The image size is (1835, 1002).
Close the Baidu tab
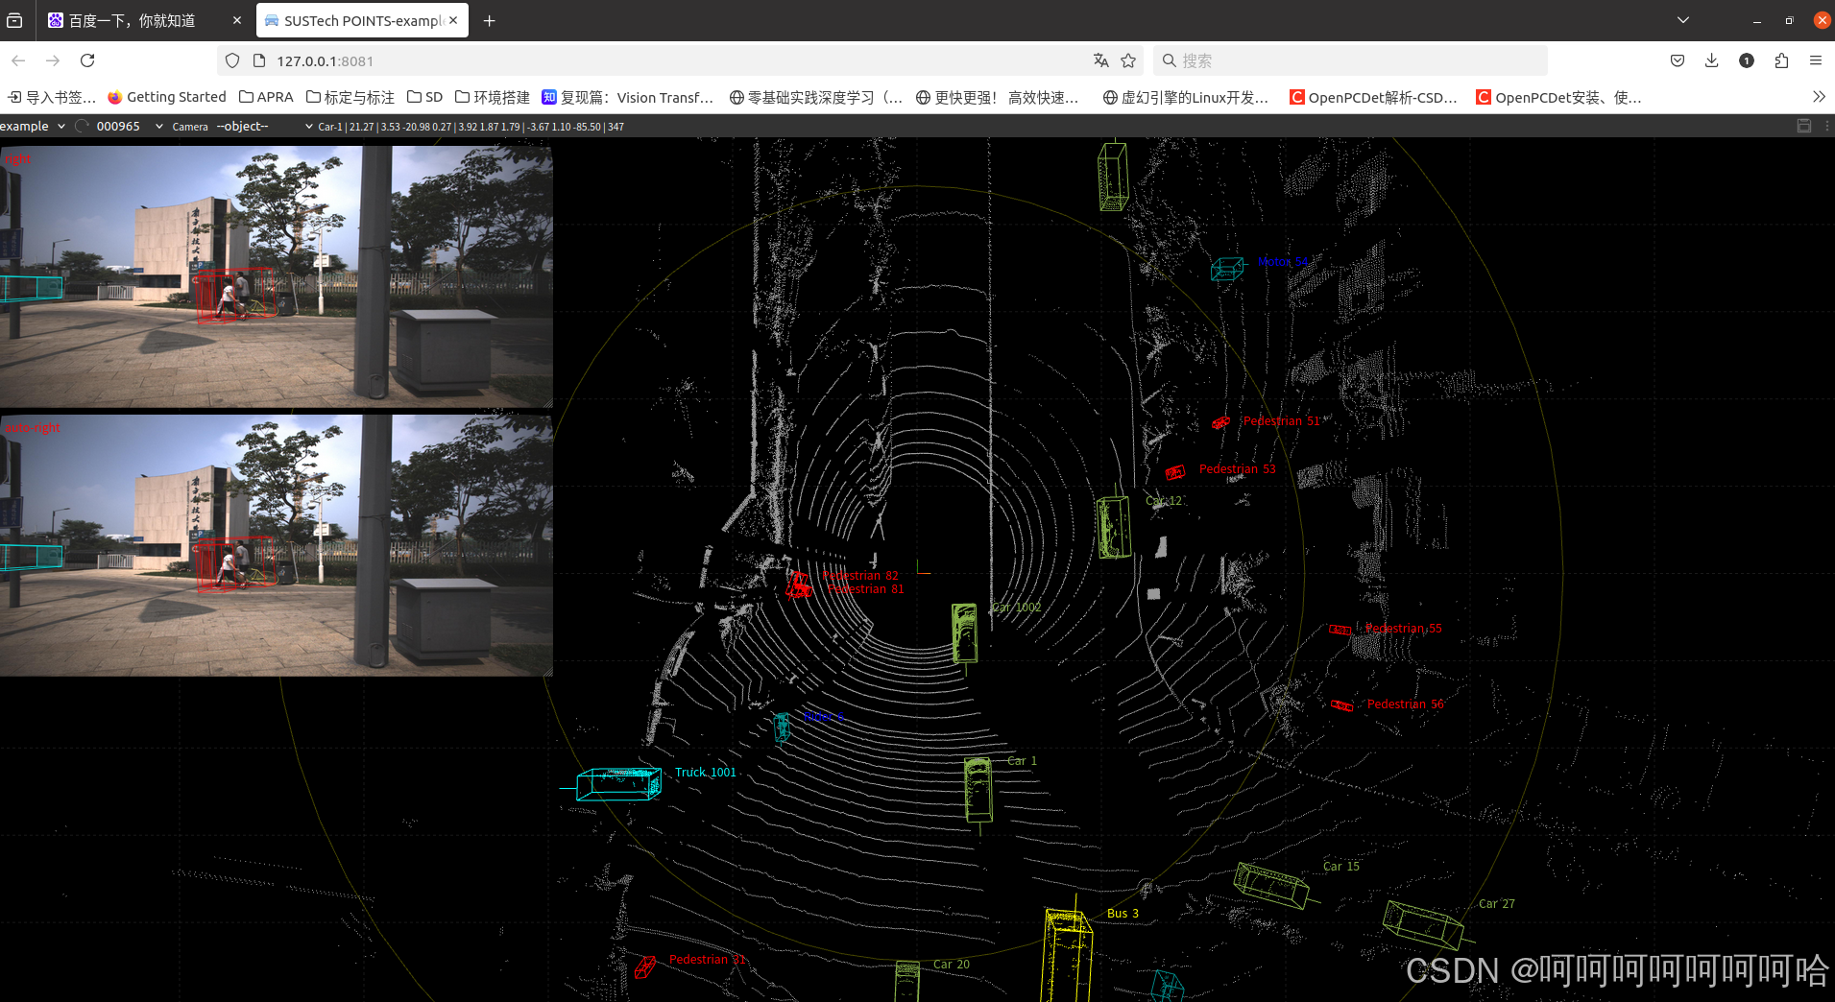point(237,20)
